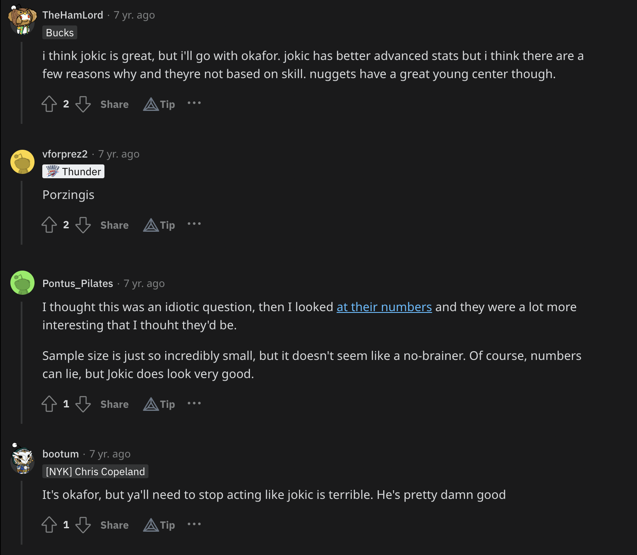Collapse vforprez2's comment thread line
The width and height of the screenshot is (637, 555).
22,212
